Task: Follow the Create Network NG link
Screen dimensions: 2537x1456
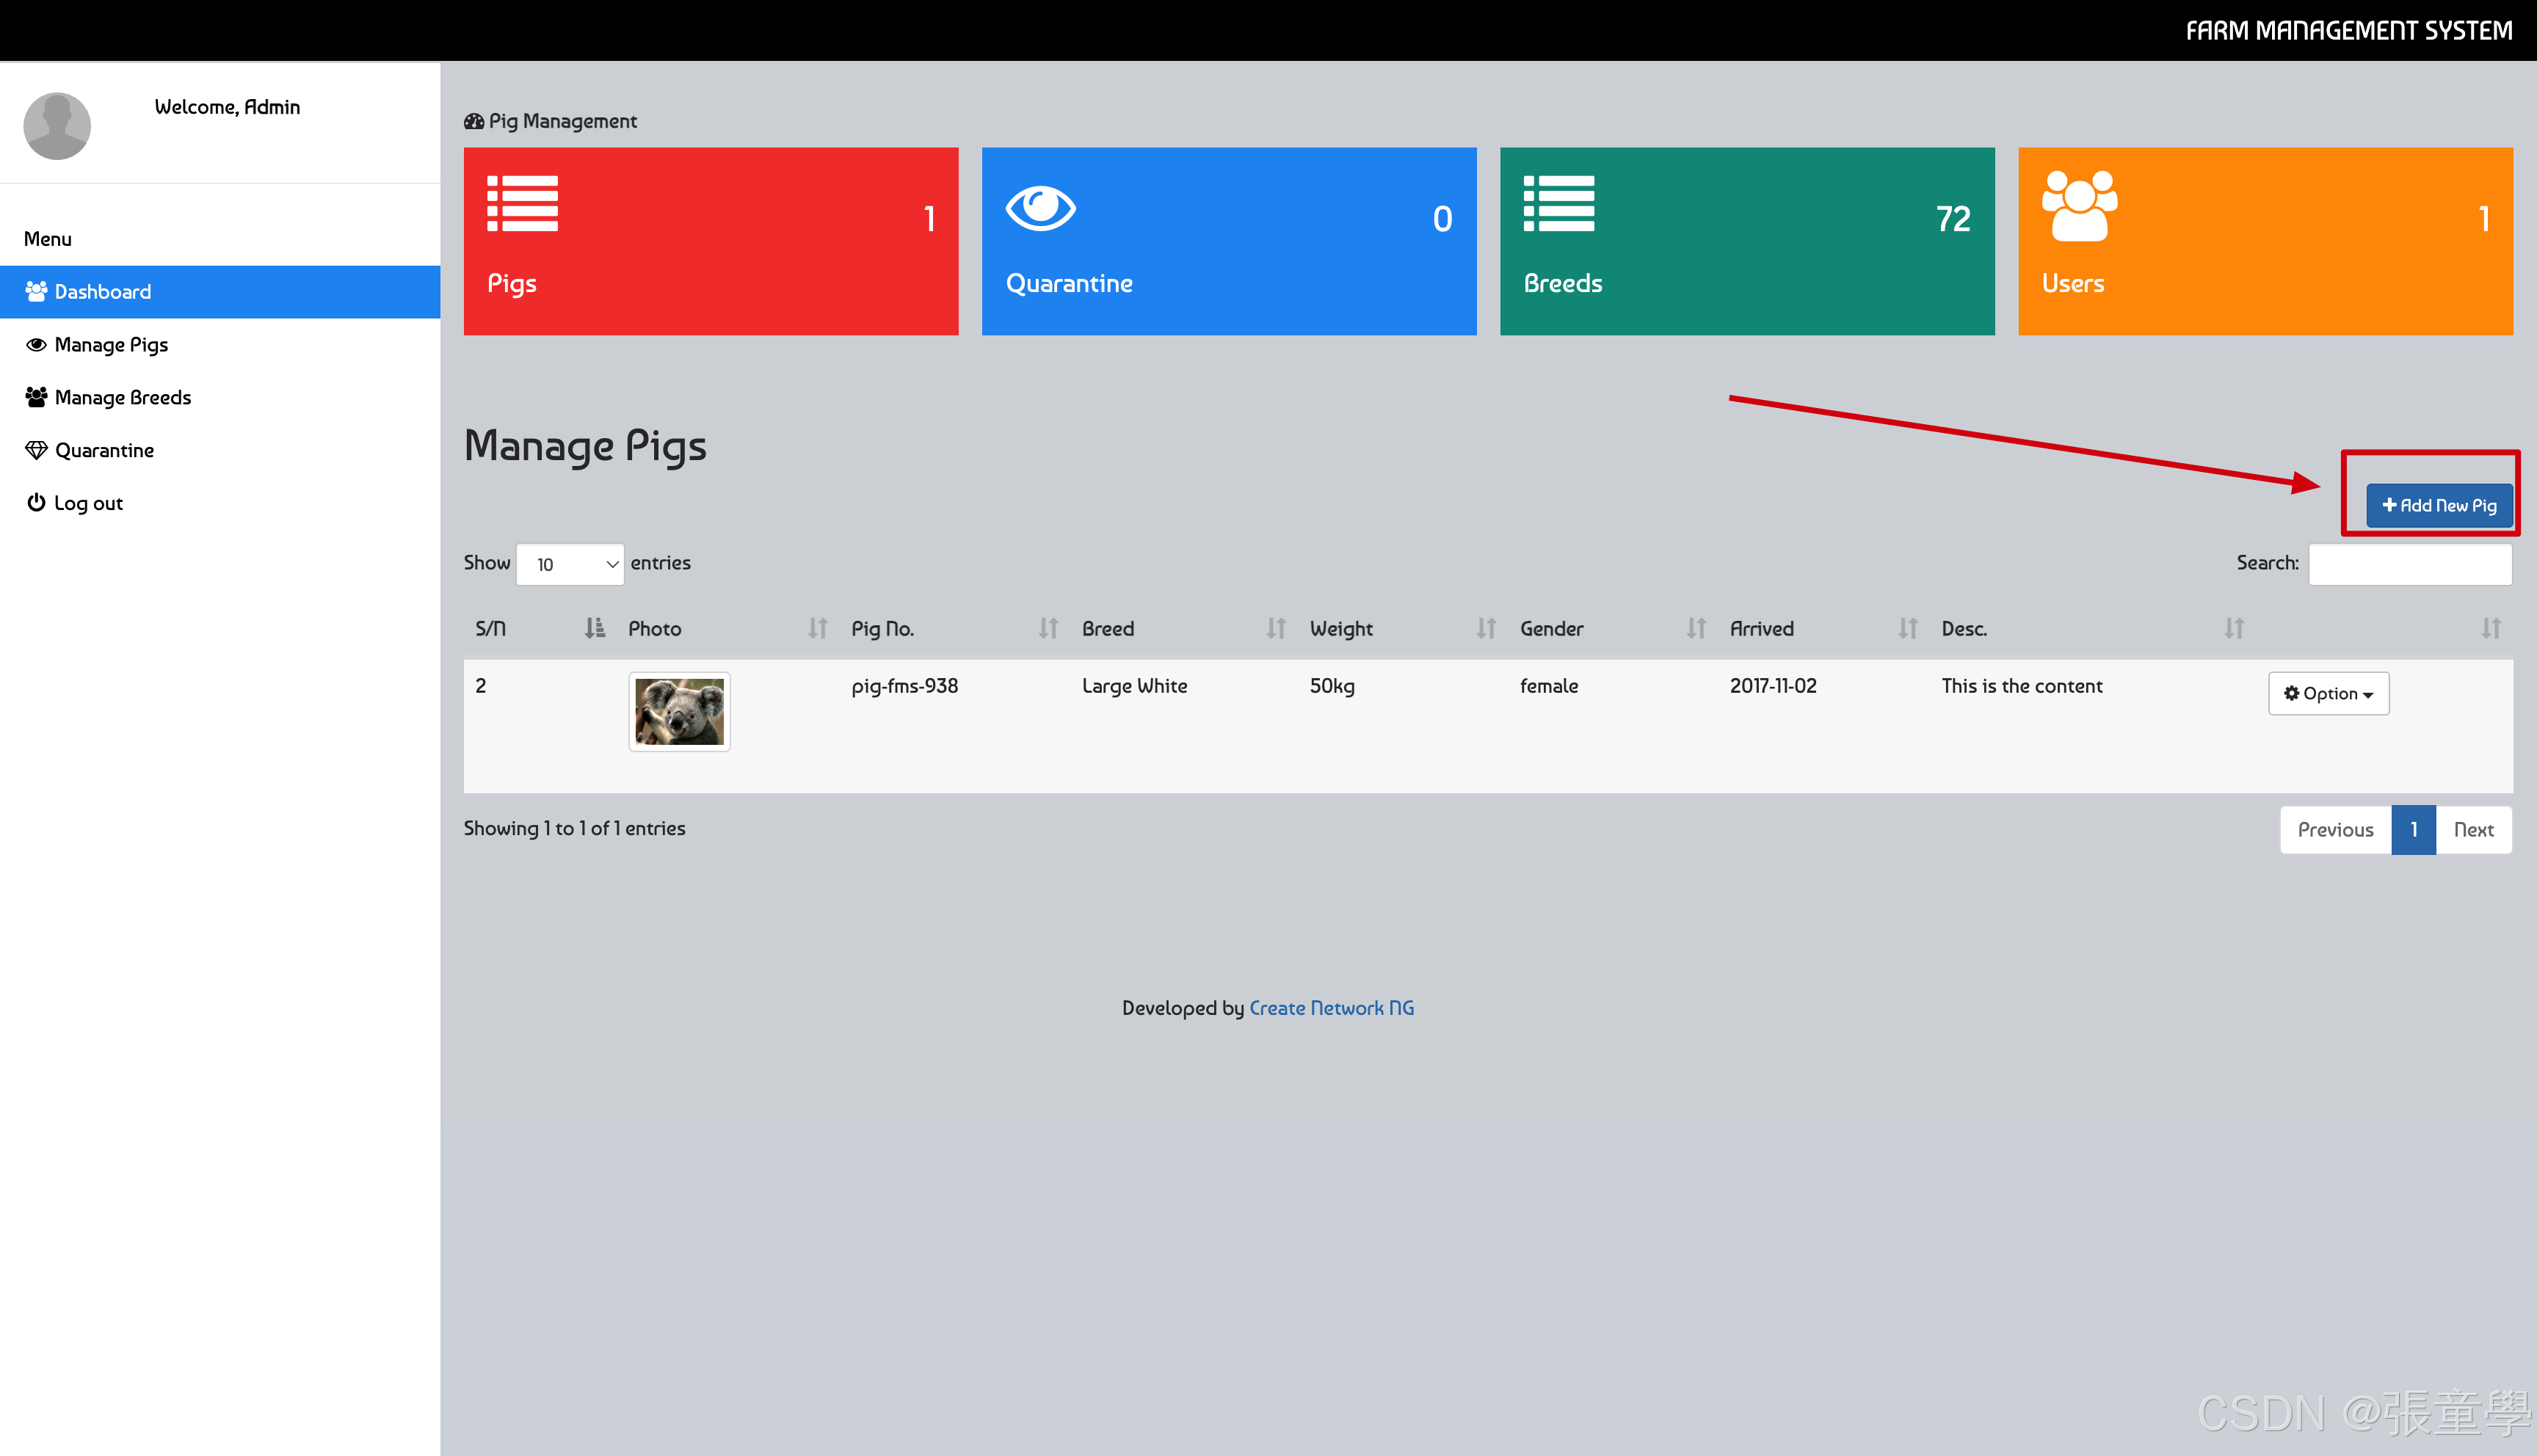Action: pyautogui.click(x=1331, y=1008)
